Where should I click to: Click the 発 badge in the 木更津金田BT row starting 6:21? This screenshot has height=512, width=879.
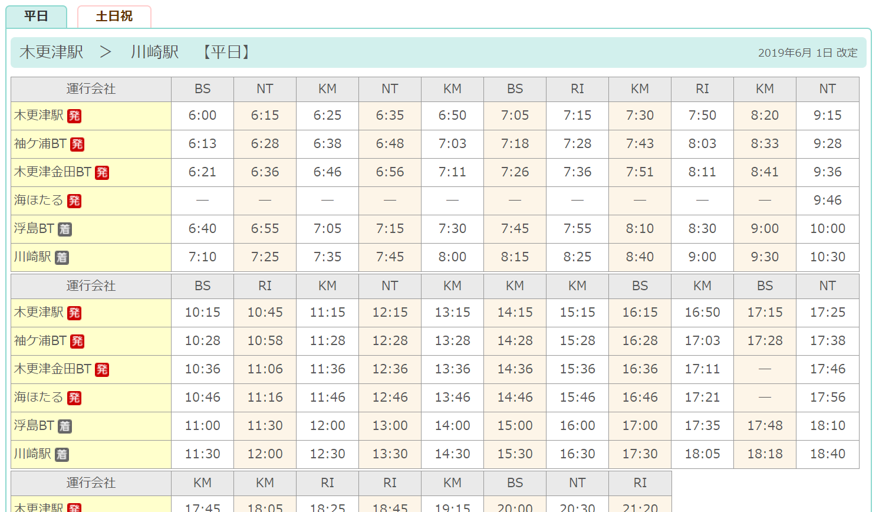click(102, 173)
